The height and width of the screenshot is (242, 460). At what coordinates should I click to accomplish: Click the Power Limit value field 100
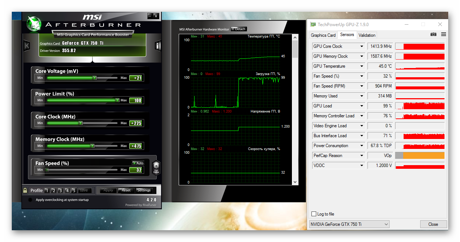[x=136, y=100]
